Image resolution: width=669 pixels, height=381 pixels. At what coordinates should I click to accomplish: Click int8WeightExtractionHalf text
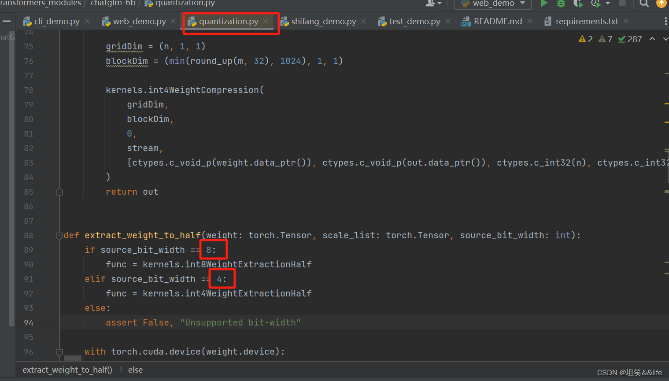pyautogui.click(x=248, y=264)
